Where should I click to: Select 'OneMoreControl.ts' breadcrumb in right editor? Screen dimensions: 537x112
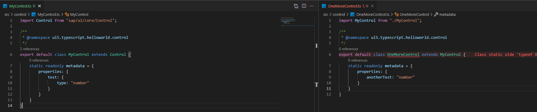tap(373, 14)
